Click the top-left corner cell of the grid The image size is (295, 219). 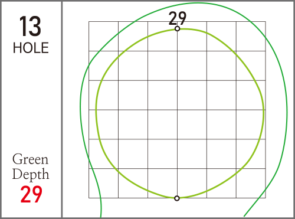[x=103, y=36]
